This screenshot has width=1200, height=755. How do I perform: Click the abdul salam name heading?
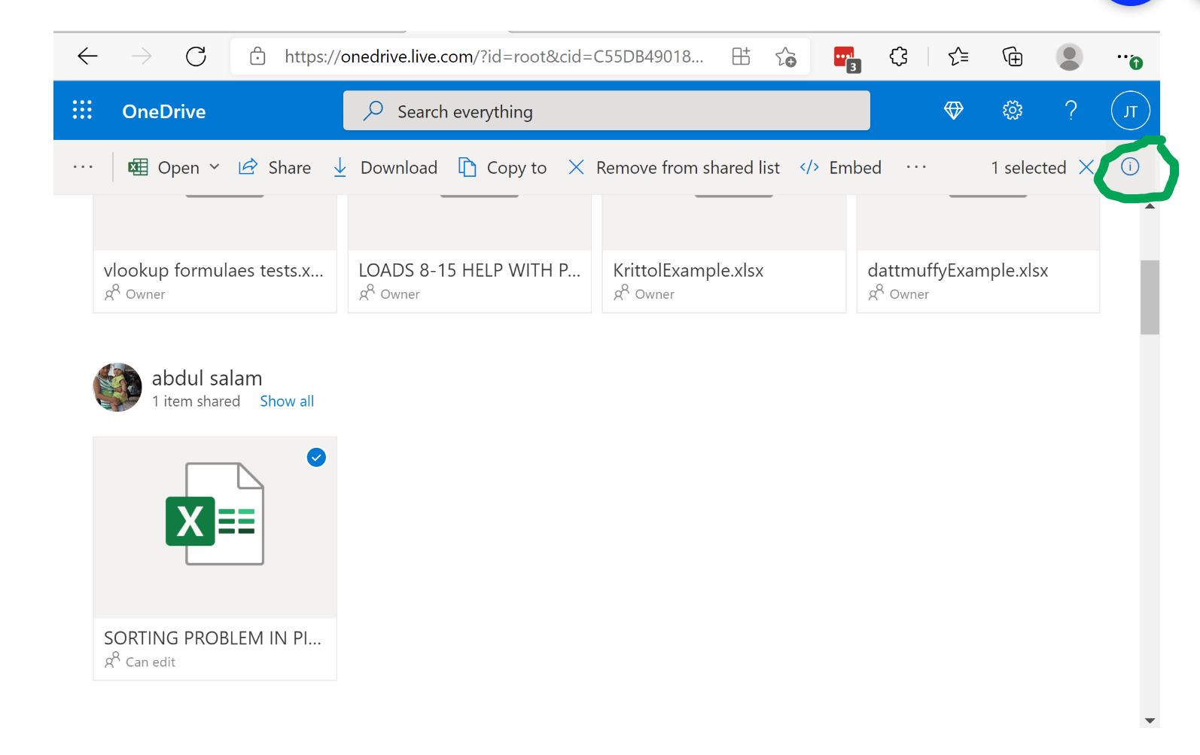click(207, 378)
